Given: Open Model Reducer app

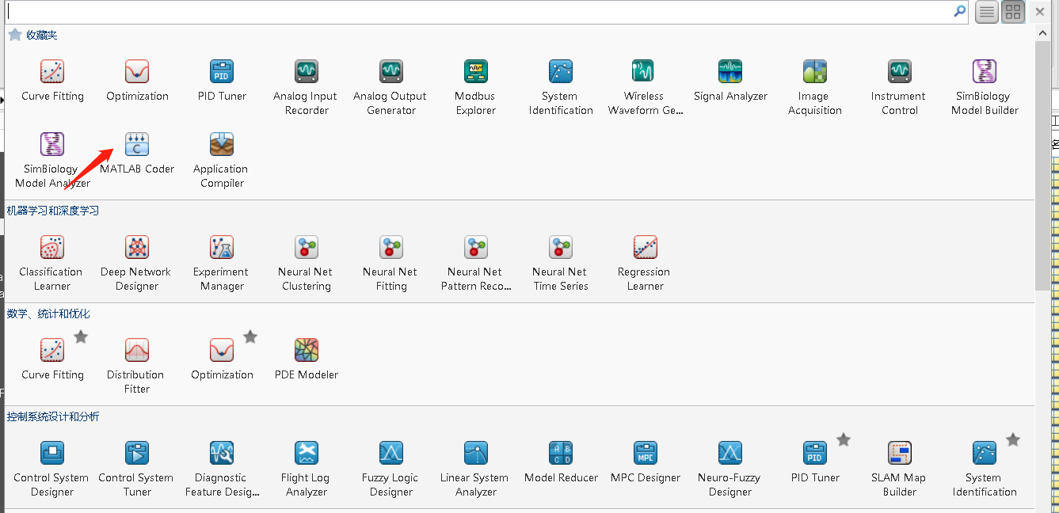Looking at the screenshot, I should pyautogui.click(x=560, y=462).
